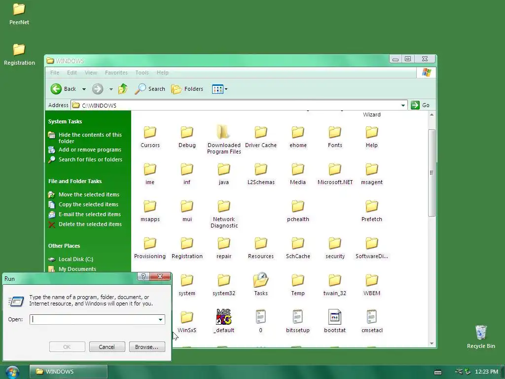The width and height of the screenshot is (505, 379).
Task: Open the Help menu
Action: point(163,73)
